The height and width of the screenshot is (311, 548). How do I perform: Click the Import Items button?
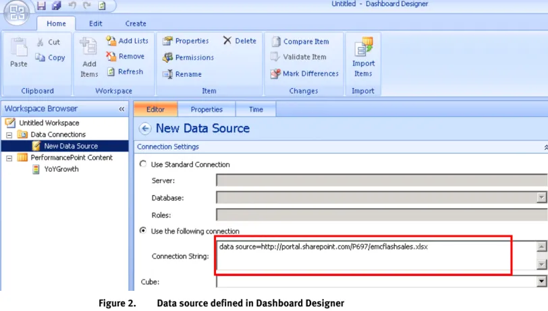(363, 58)
